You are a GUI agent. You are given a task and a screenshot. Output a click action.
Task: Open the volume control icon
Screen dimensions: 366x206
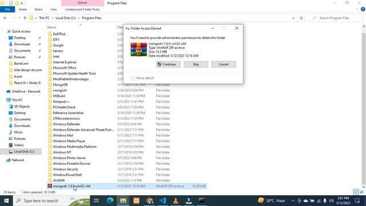pos(331,201)
